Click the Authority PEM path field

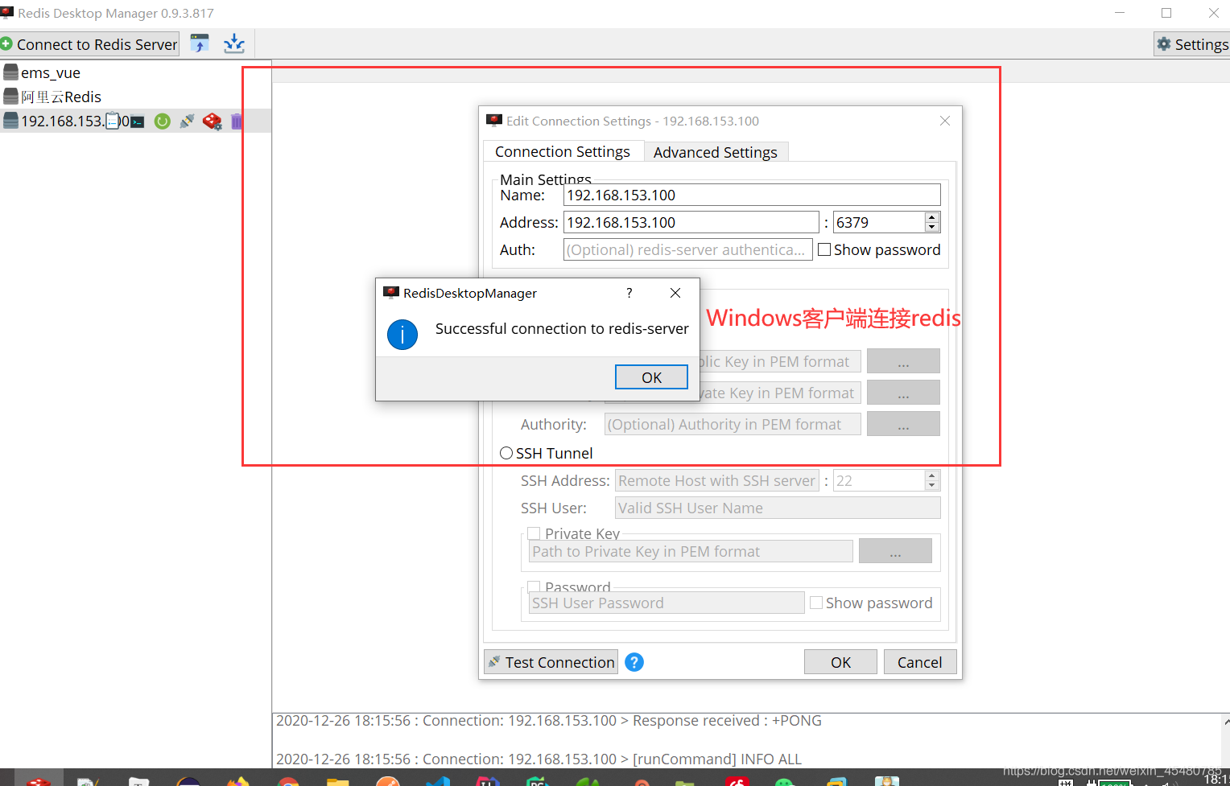(x=733, y=424)
